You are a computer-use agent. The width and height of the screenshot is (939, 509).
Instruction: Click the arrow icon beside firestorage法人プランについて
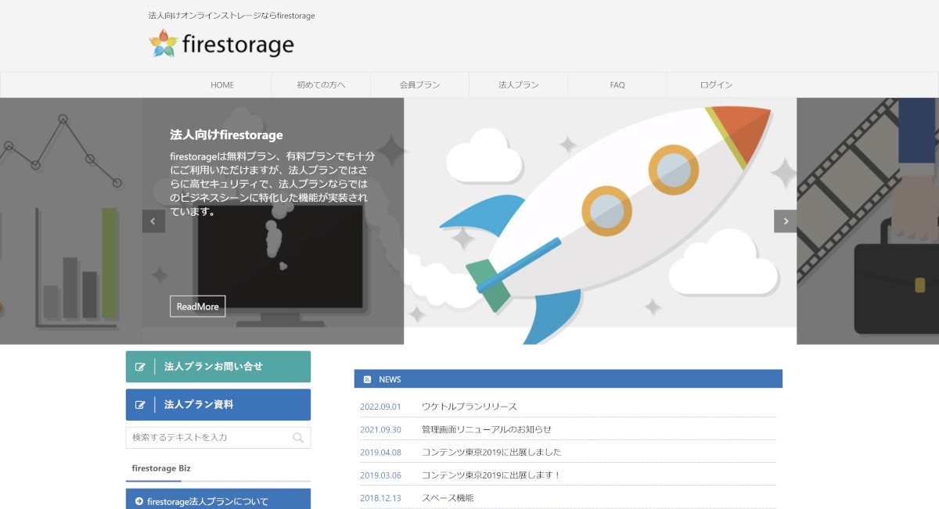pos(139,501)
